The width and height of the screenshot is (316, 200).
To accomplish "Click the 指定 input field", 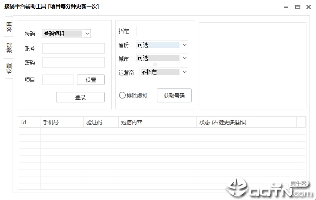I will click(x=162, y=31).
